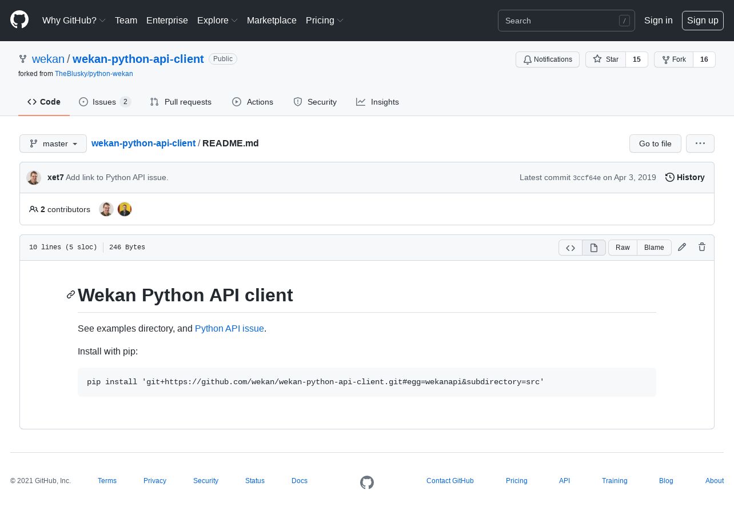This screenshot has height=518, width=734.
Task: Open the Contact GitHub footer link
Action: click(x=450, y=481)
